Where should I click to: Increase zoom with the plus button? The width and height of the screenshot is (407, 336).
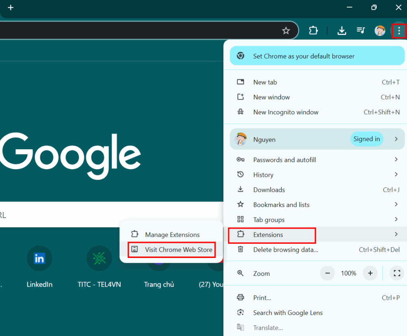(370, 273)
